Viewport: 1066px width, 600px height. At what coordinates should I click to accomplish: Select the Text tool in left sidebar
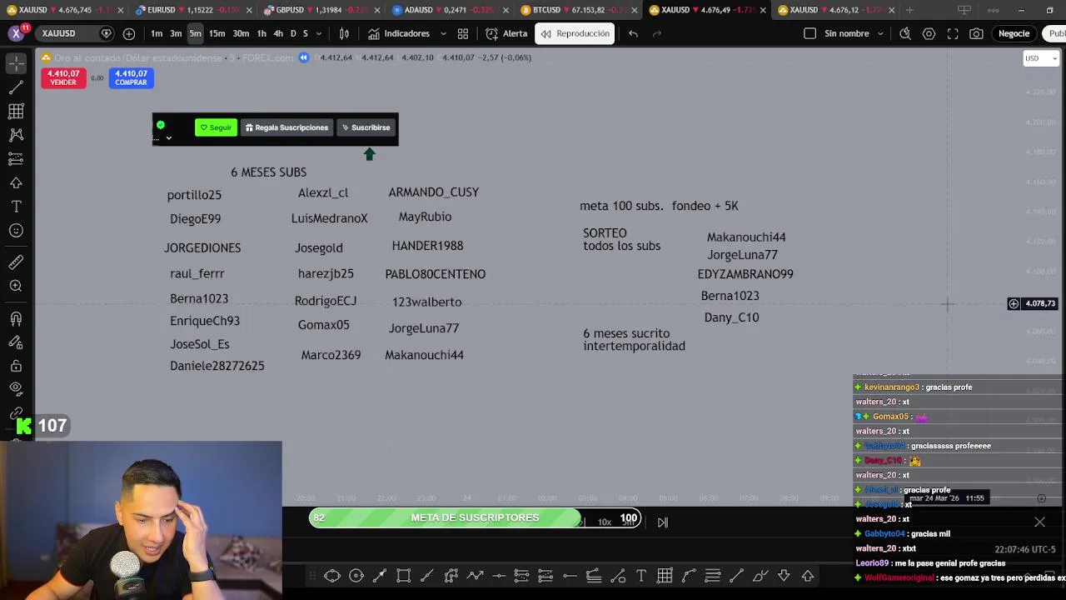click(x=16, y=206)
